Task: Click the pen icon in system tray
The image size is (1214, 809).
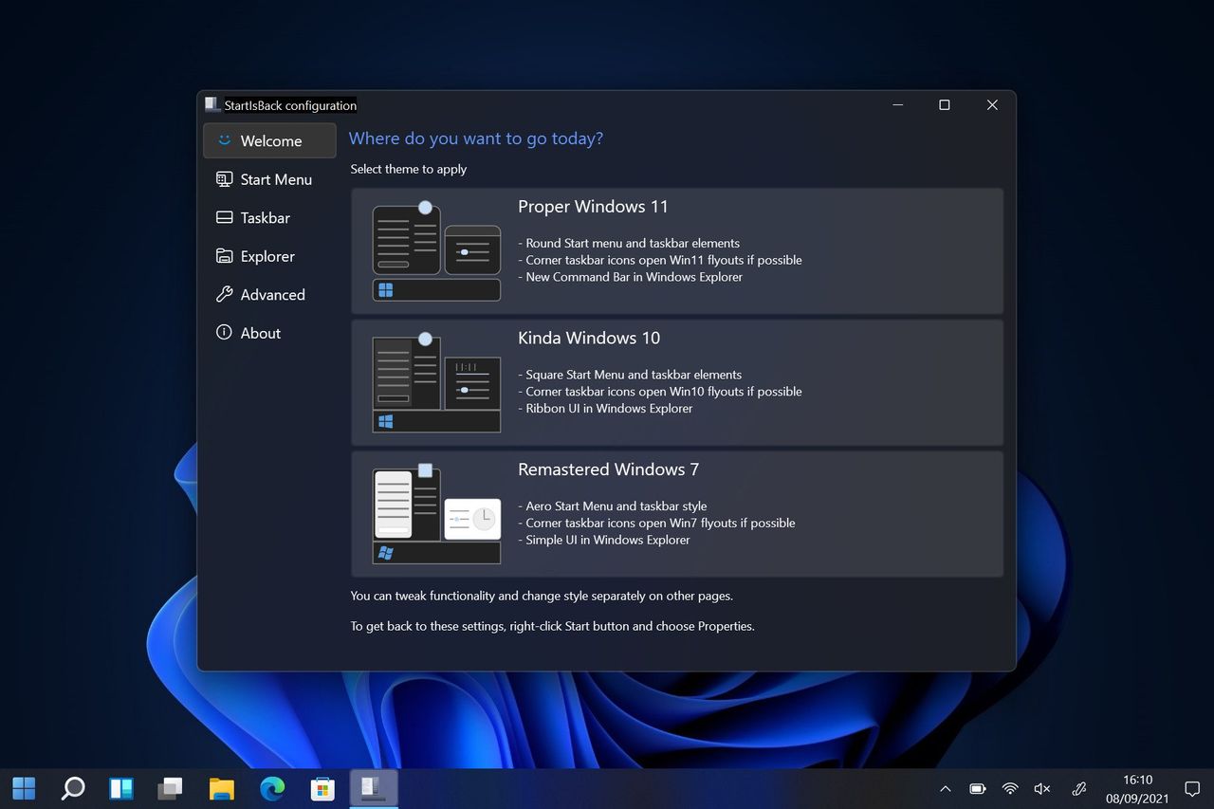Action: pos(1078,789)
